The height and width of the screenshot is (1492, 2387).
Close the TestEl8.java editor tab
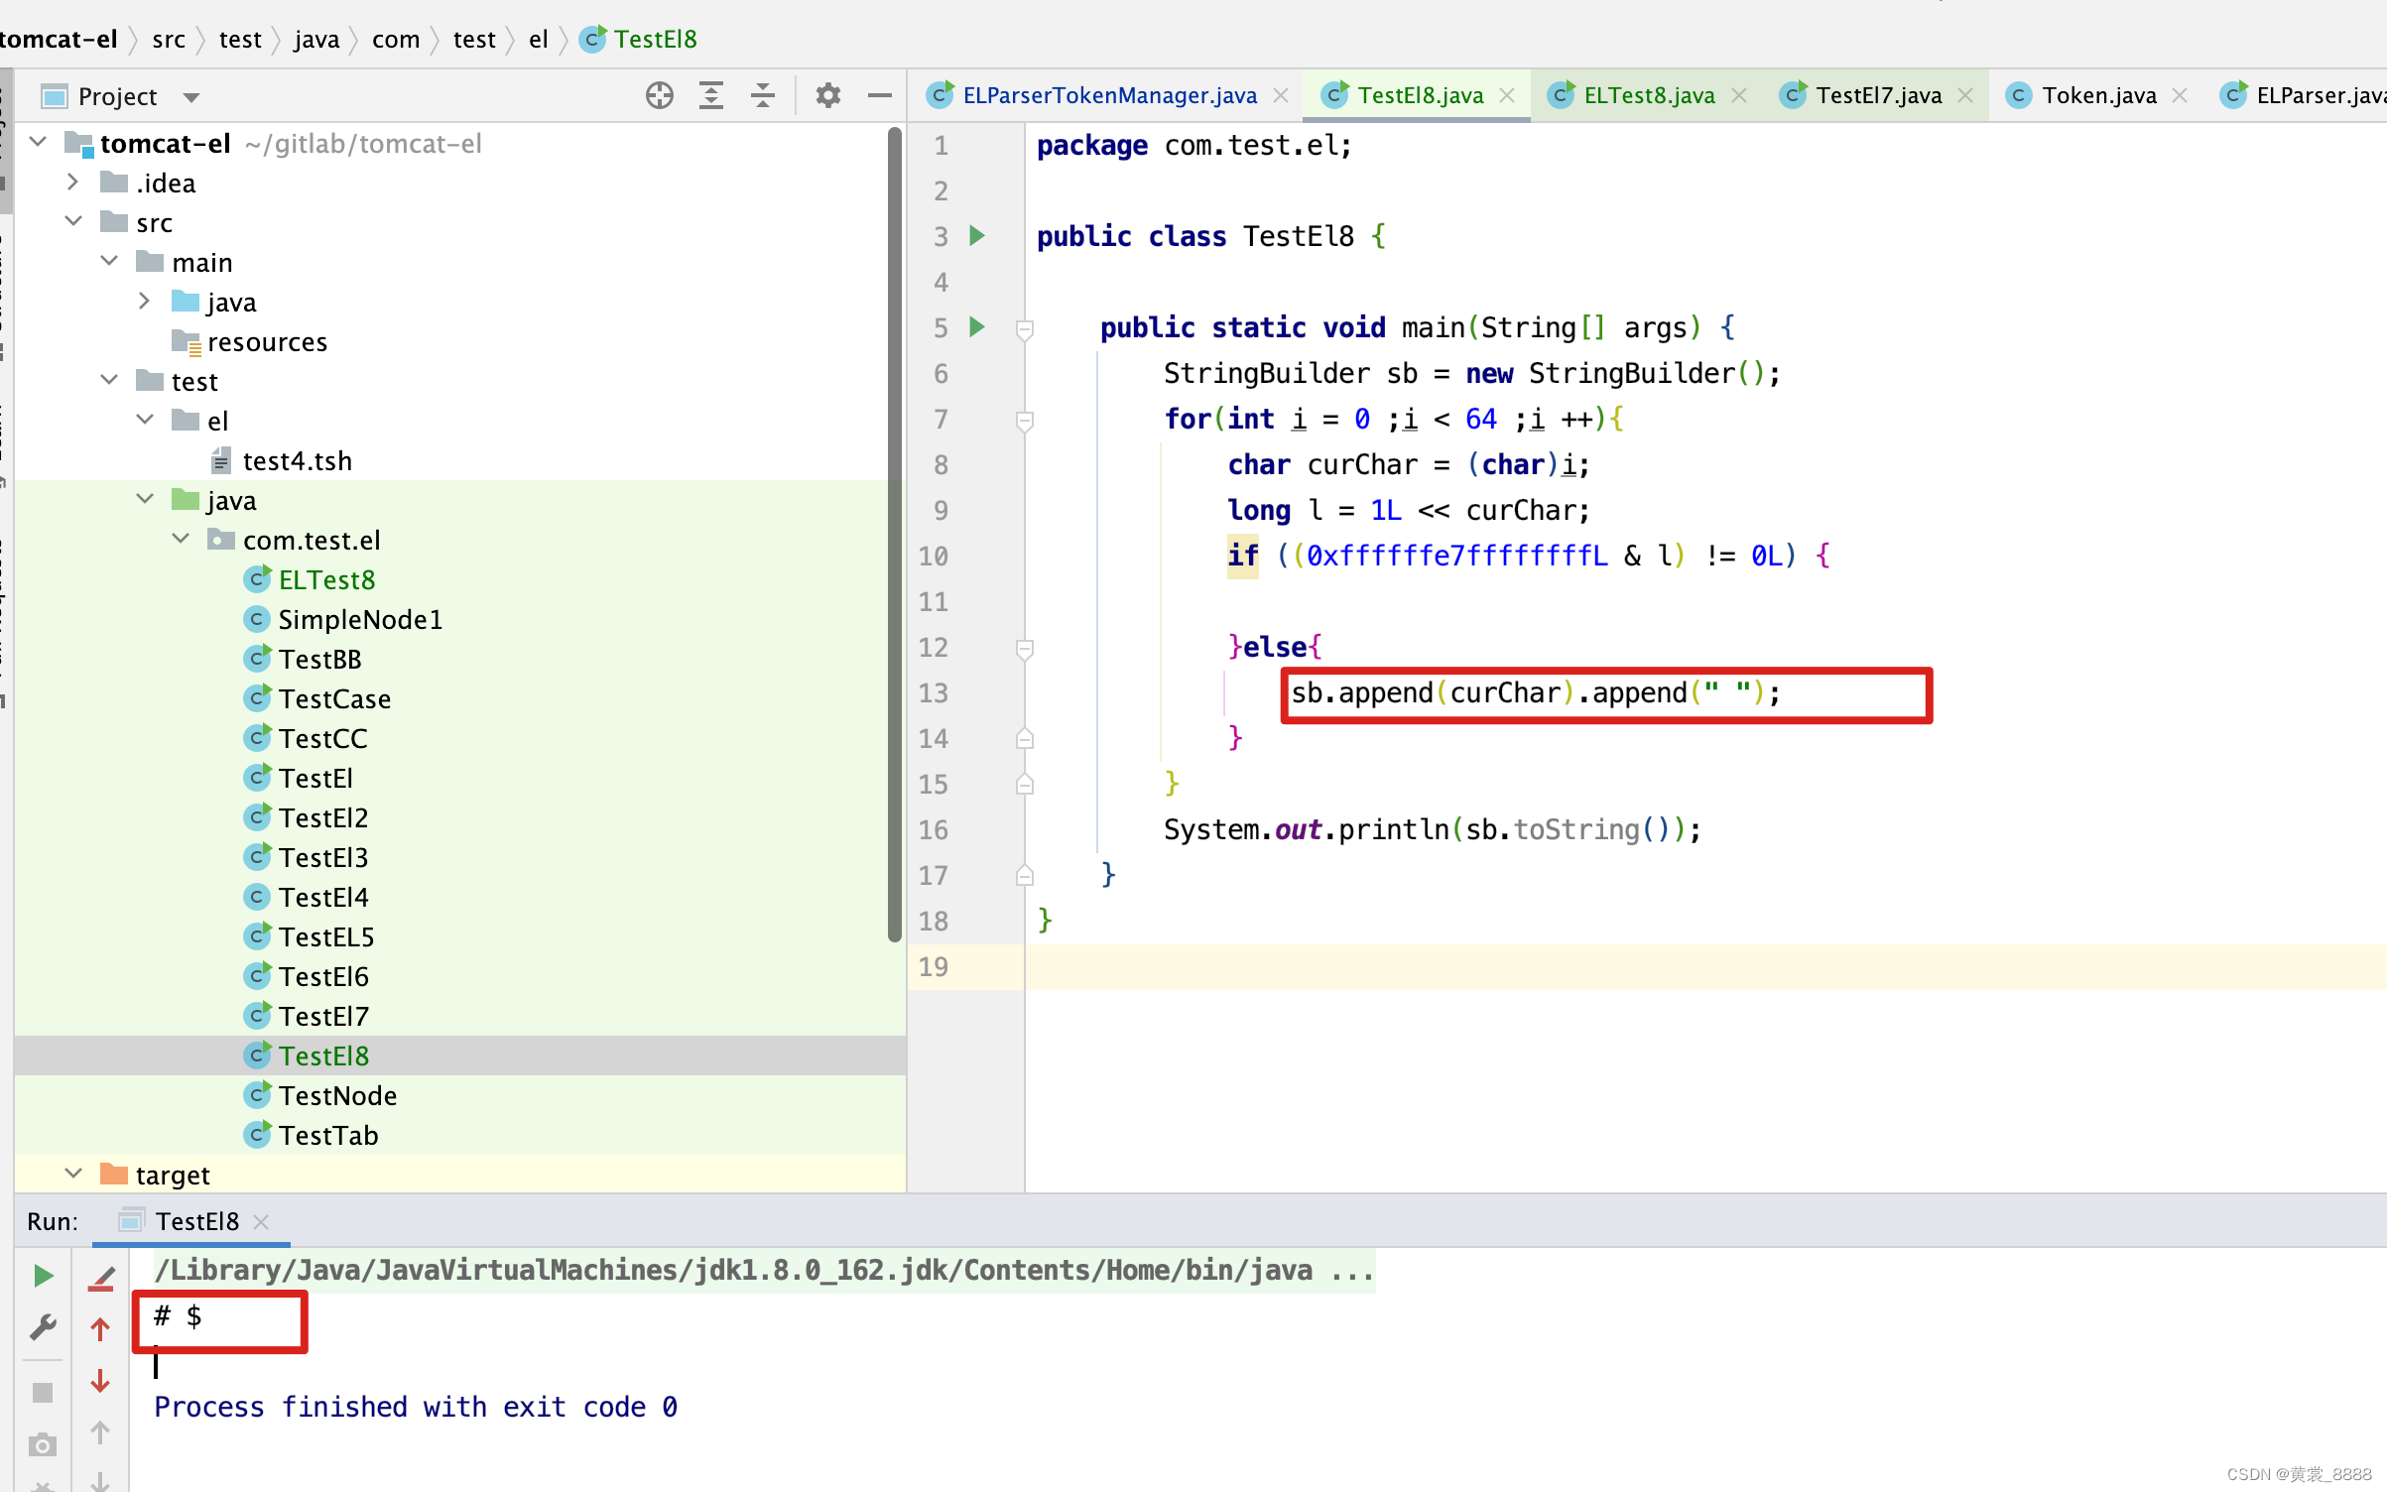click(x=1507, y=95)
